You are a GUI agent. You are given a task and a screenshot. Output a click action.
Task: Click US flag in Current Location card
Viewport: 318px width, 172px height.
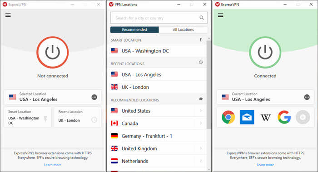point(225,97)
